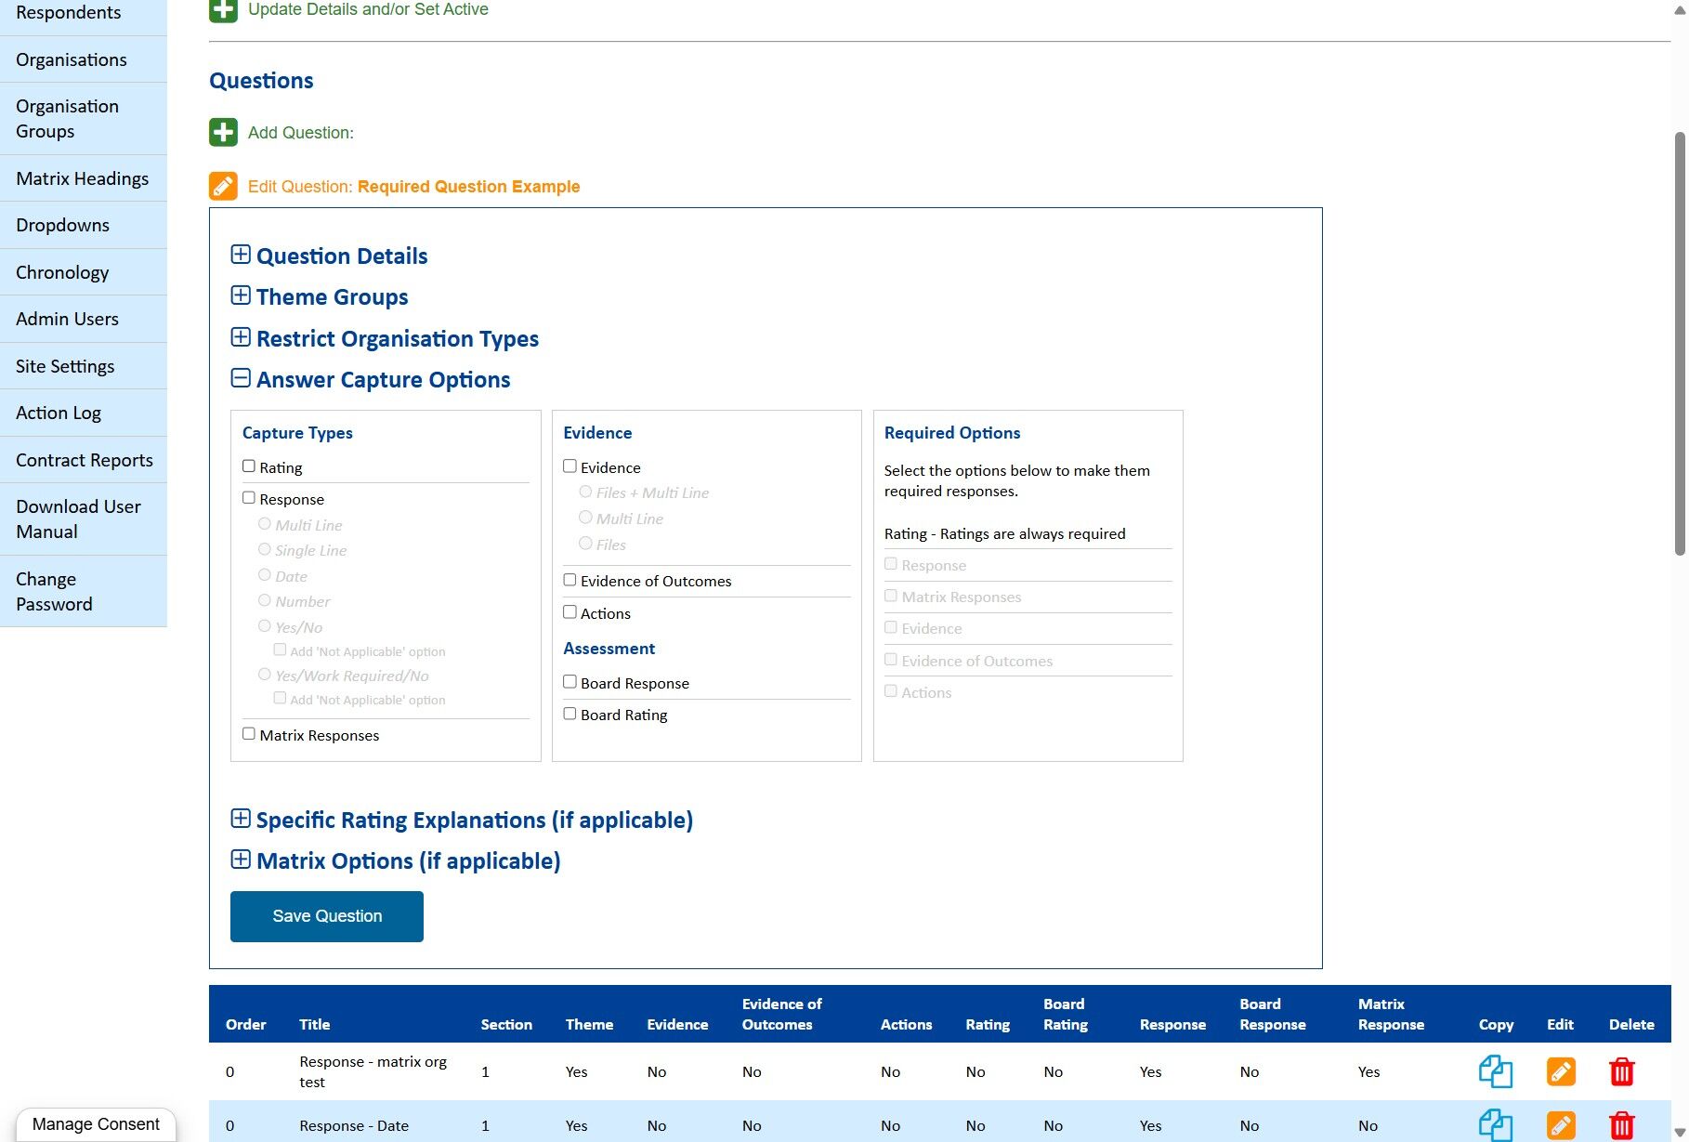
Task: Select the Single Line response radio option
Action: click(265, 549)
